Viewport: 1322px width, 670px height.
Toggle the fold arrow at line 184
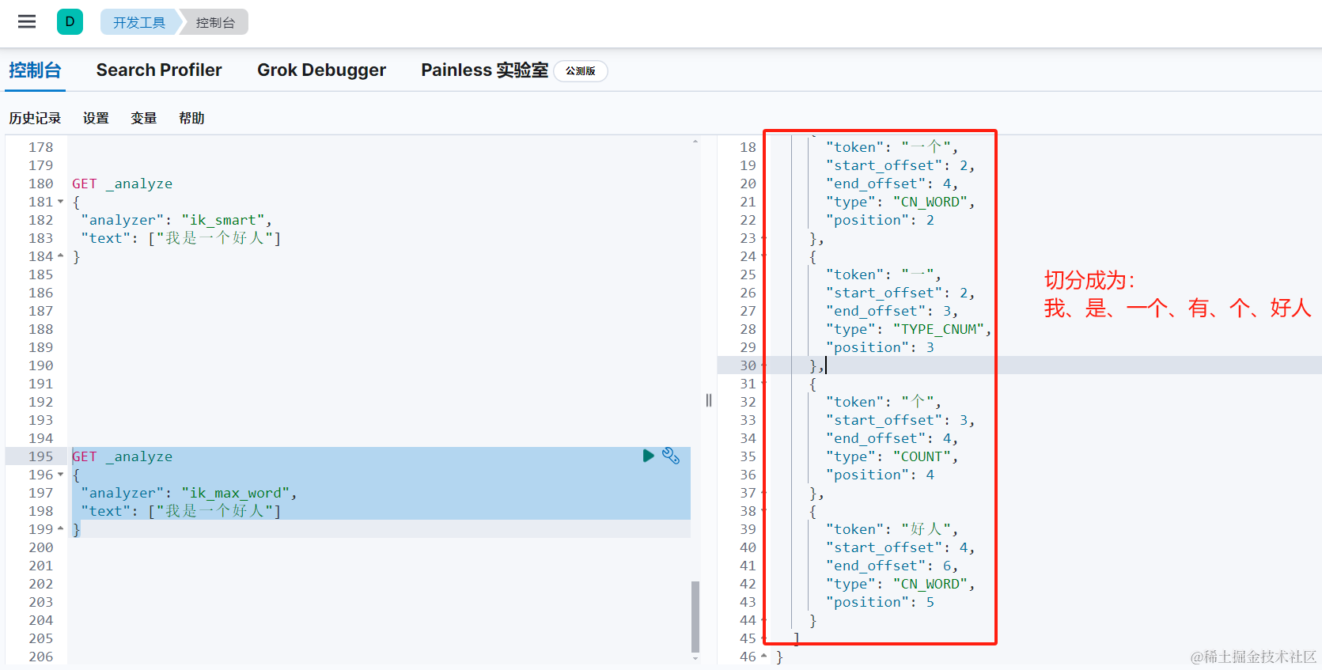(x=61, y=256)
